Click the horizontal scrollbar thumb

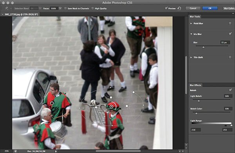coord(118,151)
